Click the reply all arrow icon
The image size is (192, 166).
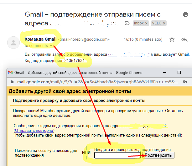pos(184,39)
